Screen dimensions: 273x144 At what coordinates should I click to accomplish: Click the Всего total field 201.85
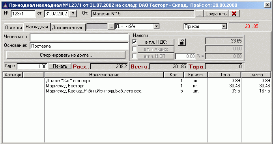tap(168, 66)
